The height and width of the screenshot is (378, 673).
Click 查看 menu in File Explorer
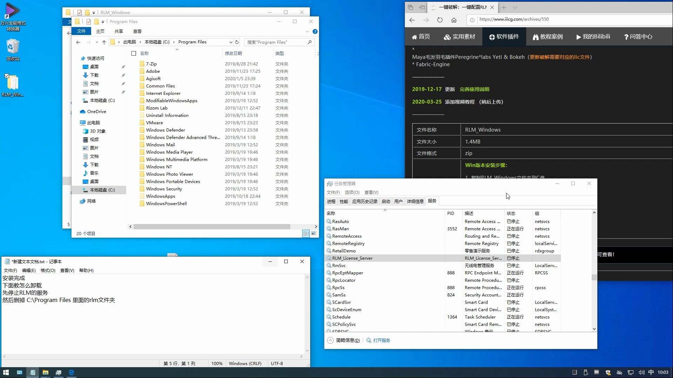pos(137,31)
